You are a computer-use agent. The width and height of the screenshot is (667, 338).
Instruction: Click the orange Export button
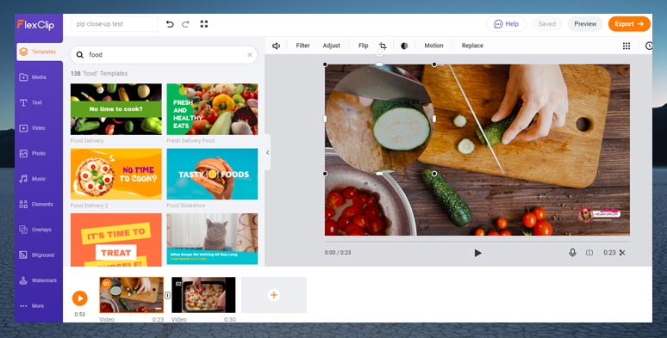point(629,24)
